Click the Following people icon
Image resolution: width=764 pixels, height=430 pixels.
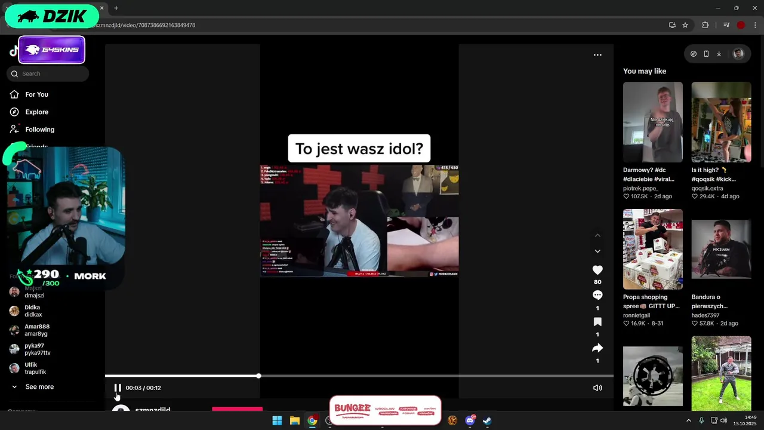point(14,130)
